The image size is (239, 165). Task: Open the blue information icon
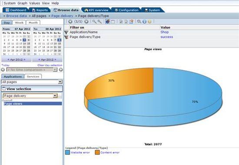coord(144,22)
